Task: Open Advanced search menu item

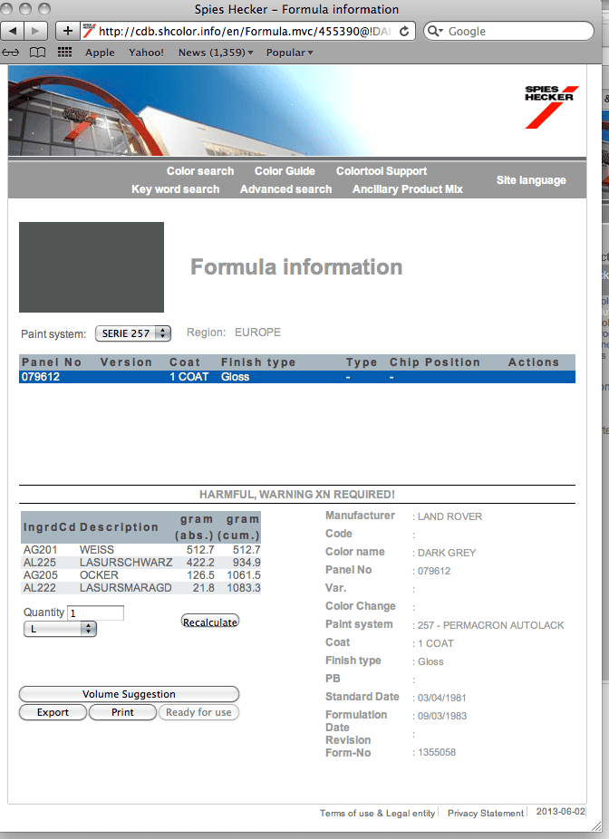Action: tap(285, 189)
